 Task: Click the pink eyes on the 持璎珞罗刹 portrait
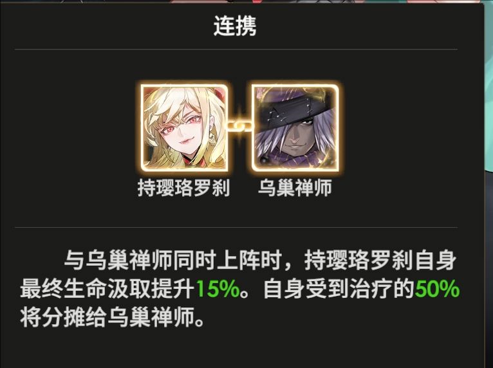click(x=181, y=125)
